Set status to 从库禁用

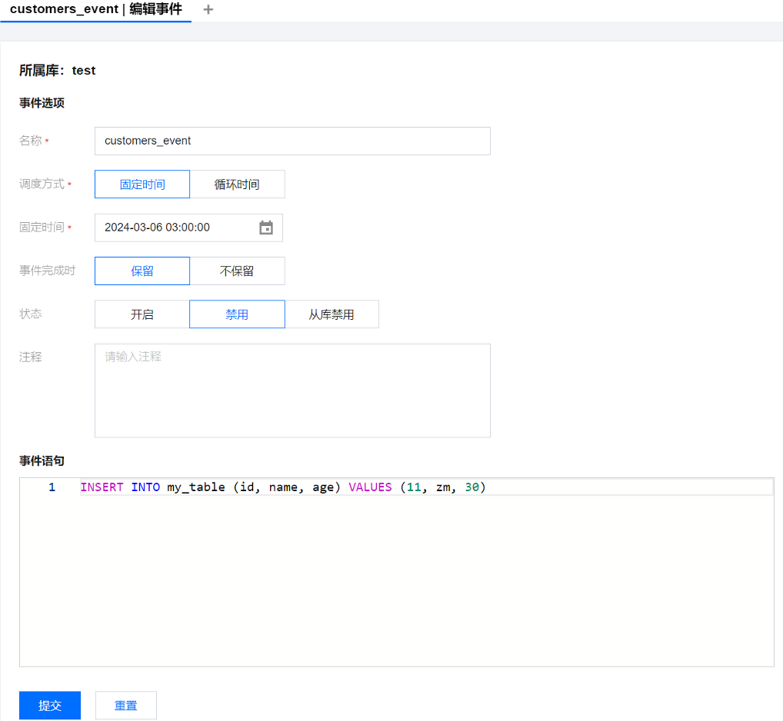point(332,314)
